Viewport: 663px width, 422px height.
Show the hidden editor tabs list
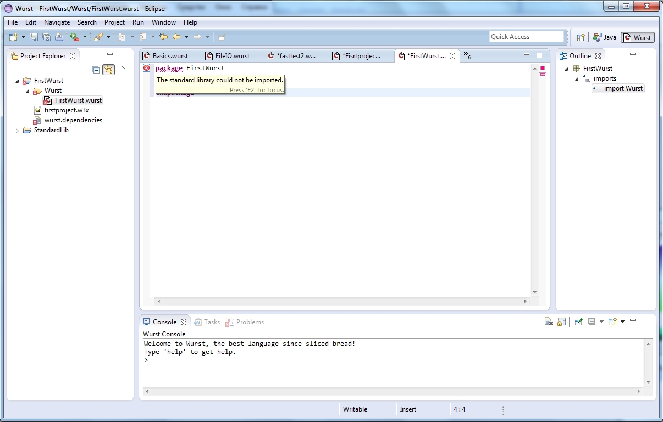(467, 55)
